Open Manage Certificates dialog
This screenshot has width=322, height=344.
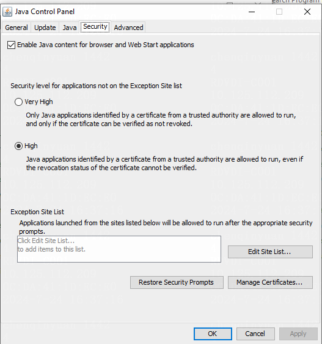[270, 282]
